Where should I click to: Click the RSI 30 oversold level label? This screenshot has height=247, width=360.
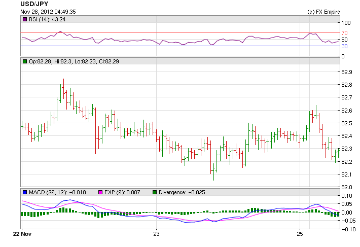pyautogui.click(x=344, y=46)
